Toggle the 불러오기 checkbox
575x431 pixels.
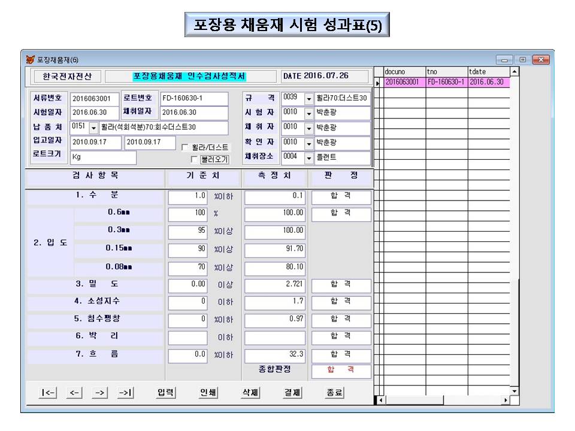pyautogui.click(x=194, y=159)
